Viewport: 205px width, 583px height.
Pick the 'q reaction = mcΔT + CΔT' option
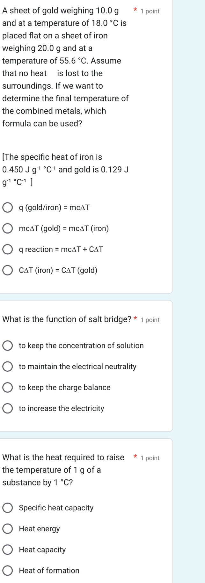(8, 250)
